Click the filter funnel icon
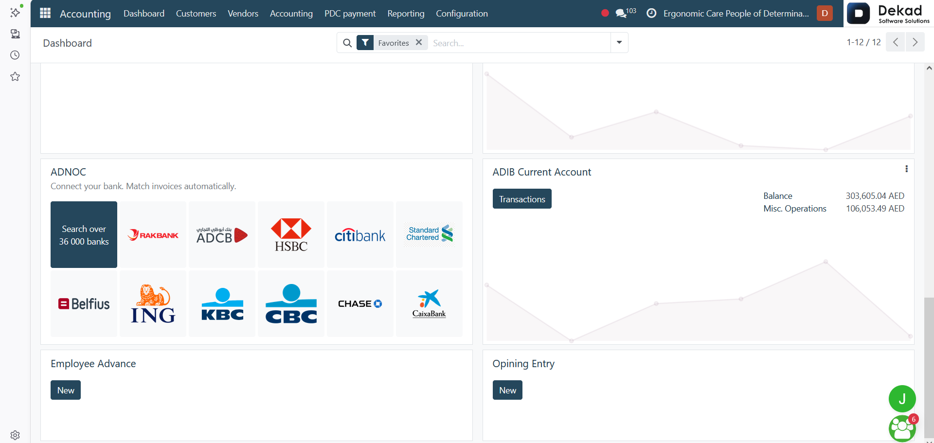 [365, 43]
